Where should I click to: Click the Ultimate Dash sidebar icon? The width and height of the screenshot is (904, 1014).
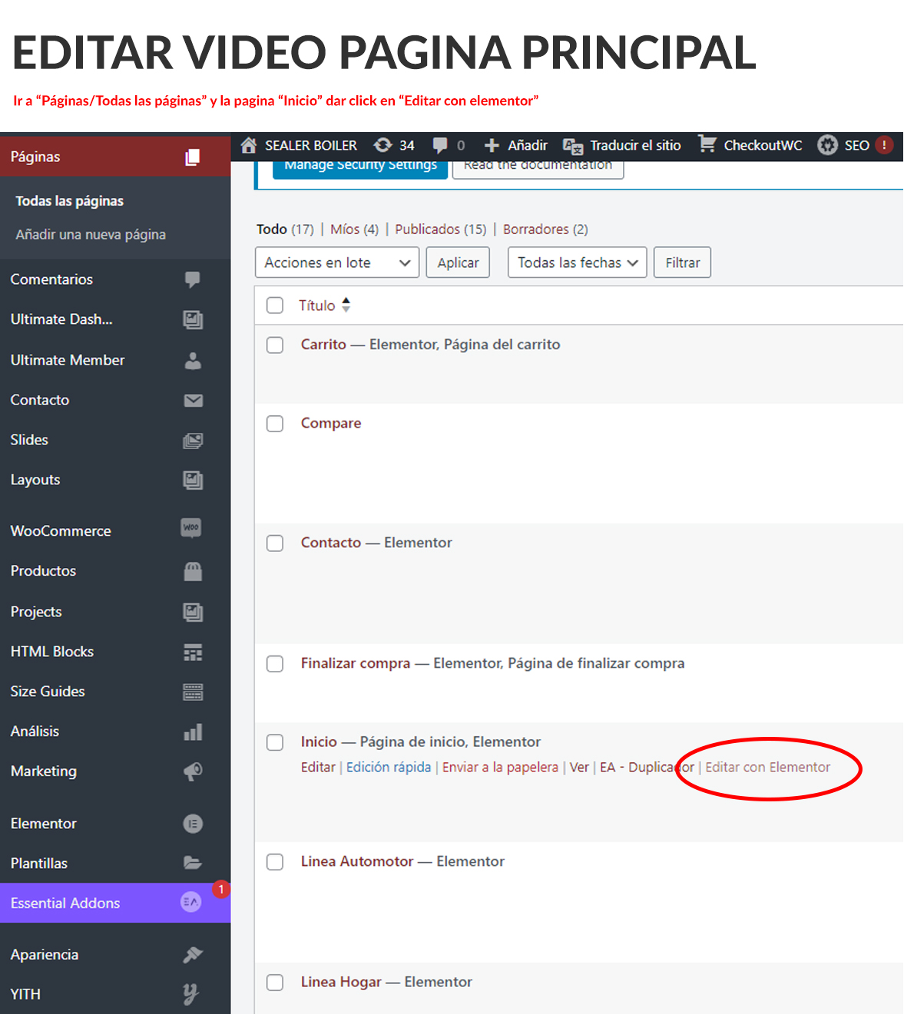(x=193, y=319)
